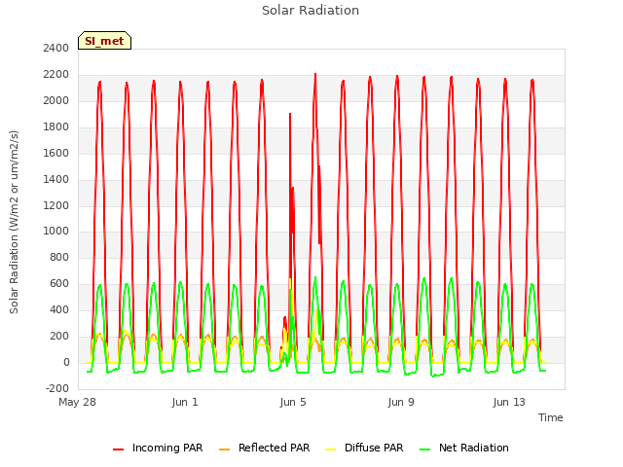The height and width of the screenshot is (467, 623).
Task: Click the 1200 y-axis tick label
Action: (x=56, y=205)
